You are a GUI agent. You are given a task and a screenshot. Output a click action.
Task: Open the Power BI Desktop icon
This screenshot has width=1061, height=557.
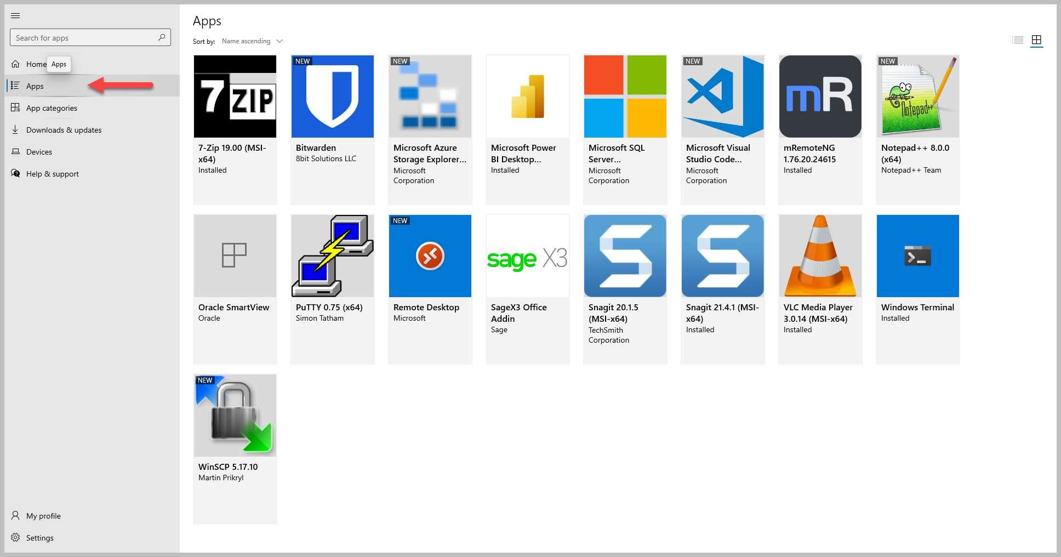point(528,96)
